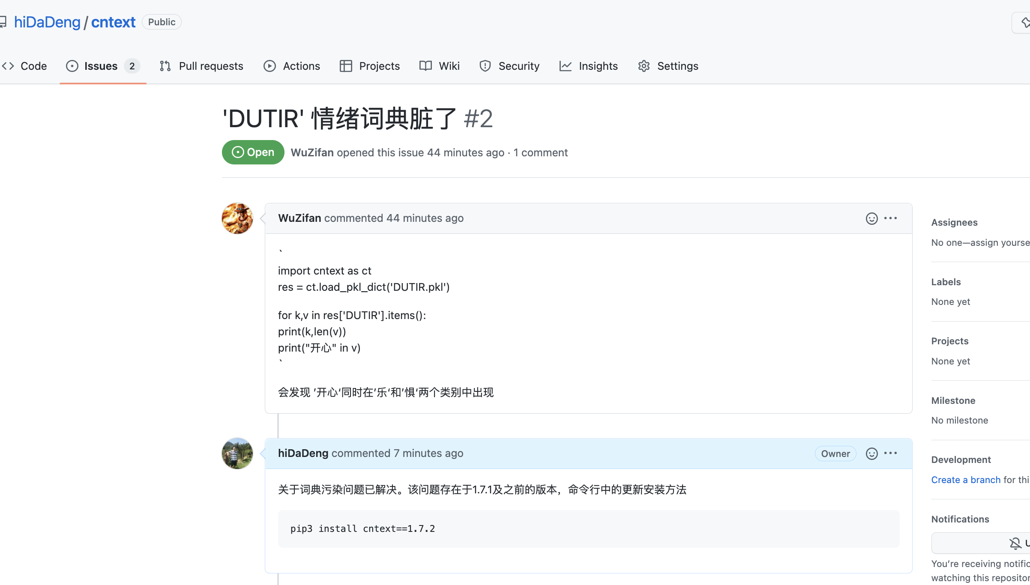1030x585 pixels.
Task: Open Settings via the gear icon
Action: point(667,66)
